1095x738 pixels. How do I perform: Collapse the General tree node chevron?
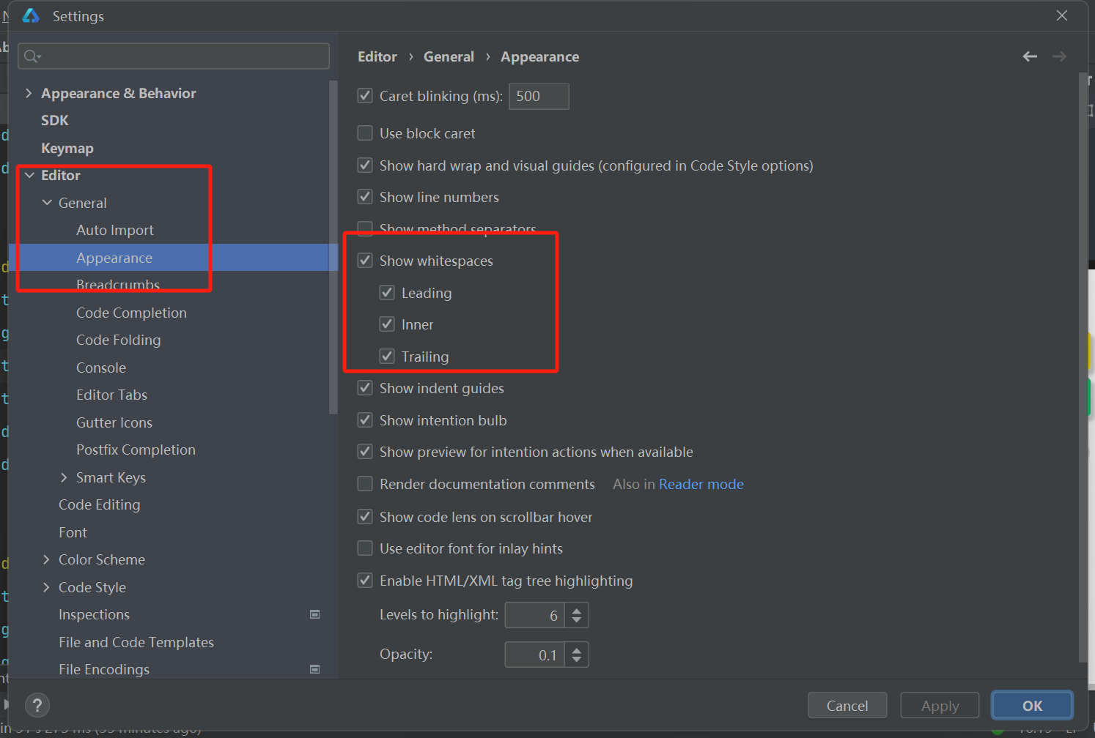pos(47,202)
